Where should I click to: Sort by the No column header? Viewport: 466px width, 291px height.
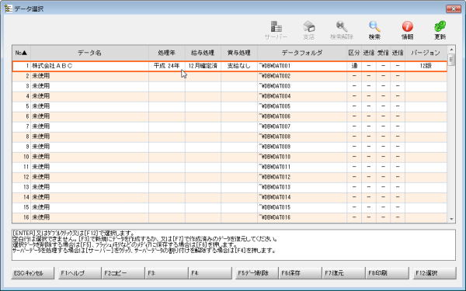pos(21,53)
